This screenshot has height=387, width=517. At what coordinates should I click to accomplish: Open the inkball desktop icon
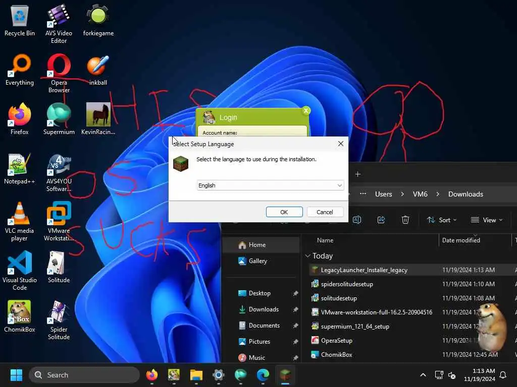click(x=98, y=70)
